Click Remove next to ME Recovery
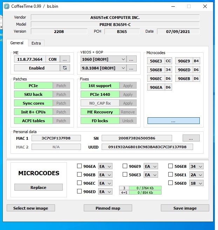218x230 pixels. click(128, 112)
